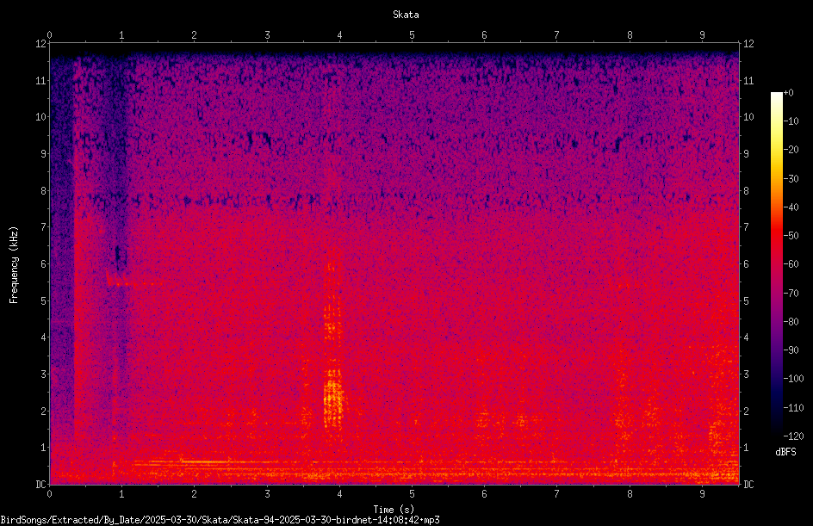Click the 1 second tick on the top time axis
Screen dimensions: 813x526
pyautogui.click(x=121, y=35)
